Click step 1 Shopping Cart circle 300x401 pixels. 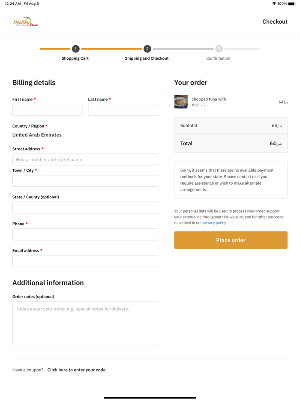[x=76, y=49]
